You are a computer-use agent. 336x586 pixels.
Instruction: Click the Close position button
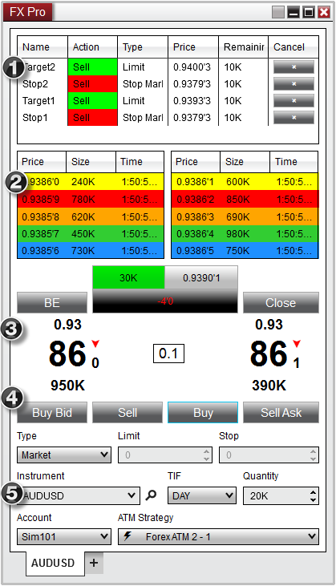[281, 303]
